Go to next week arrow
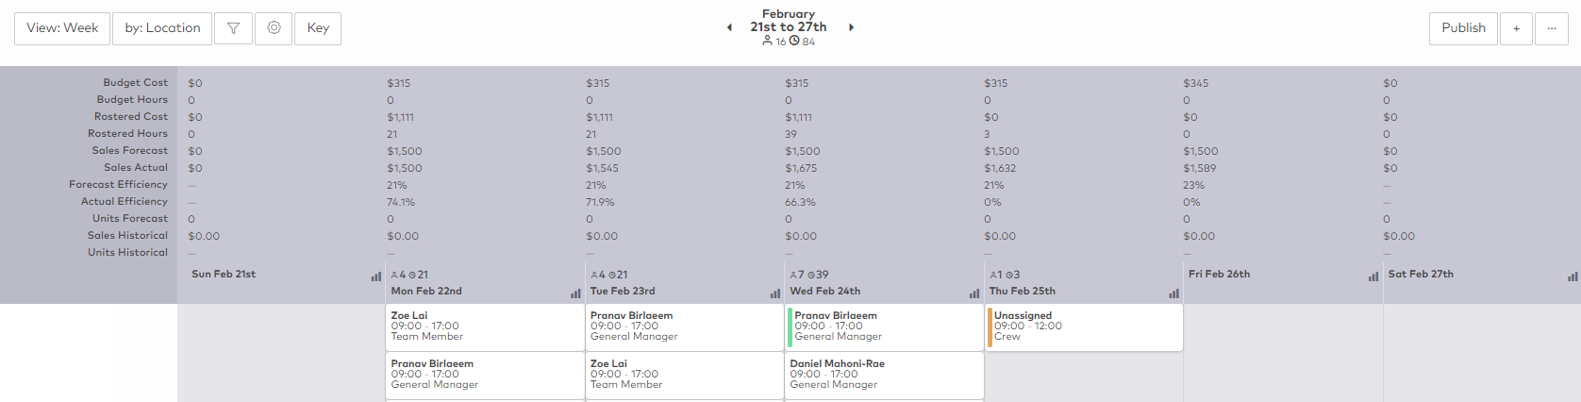 [851, 27]
